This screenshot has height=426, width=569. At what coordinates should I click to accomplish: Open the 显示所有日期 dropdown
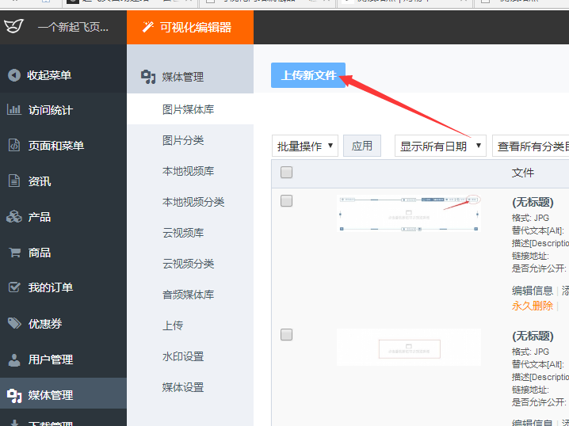click(440, 146)
